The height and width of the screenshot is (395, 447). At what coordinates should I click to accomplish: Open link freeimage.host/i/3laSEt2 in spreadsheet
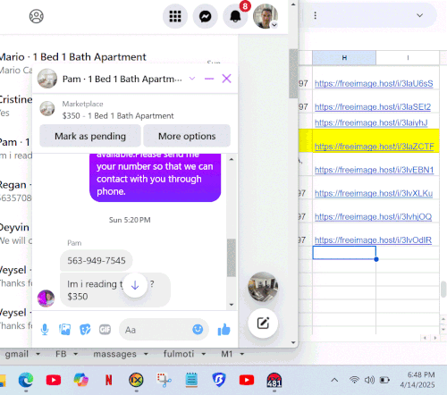(x=373, y=107)
